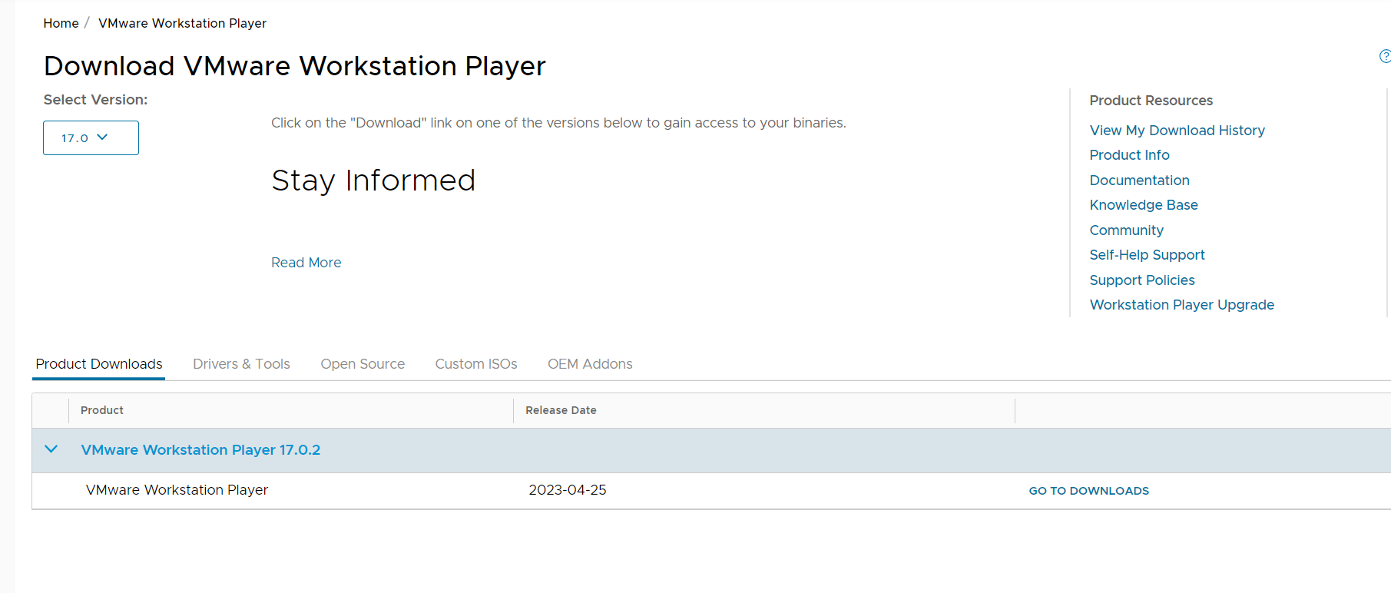Open the 17.0 version dropdown
Image resolution: width=1391 pixels, height=593 pixels.
pyautogui.click(x=91, y=137)
